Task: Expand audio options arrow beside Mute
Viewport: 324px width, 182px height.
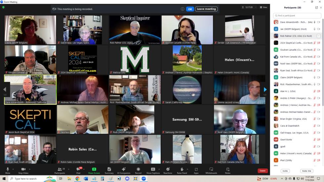Action: (13, 169)
